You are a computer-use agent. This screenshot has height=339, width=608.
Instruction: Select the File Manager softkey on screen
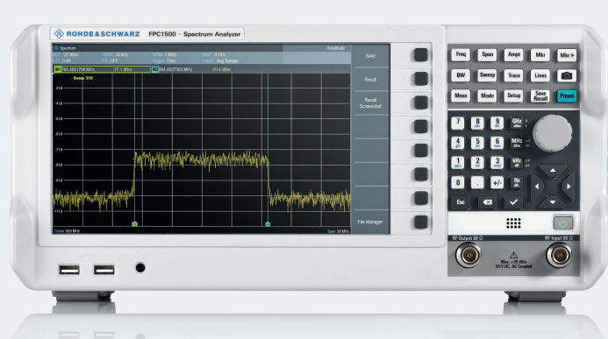(x=370, y=222)
